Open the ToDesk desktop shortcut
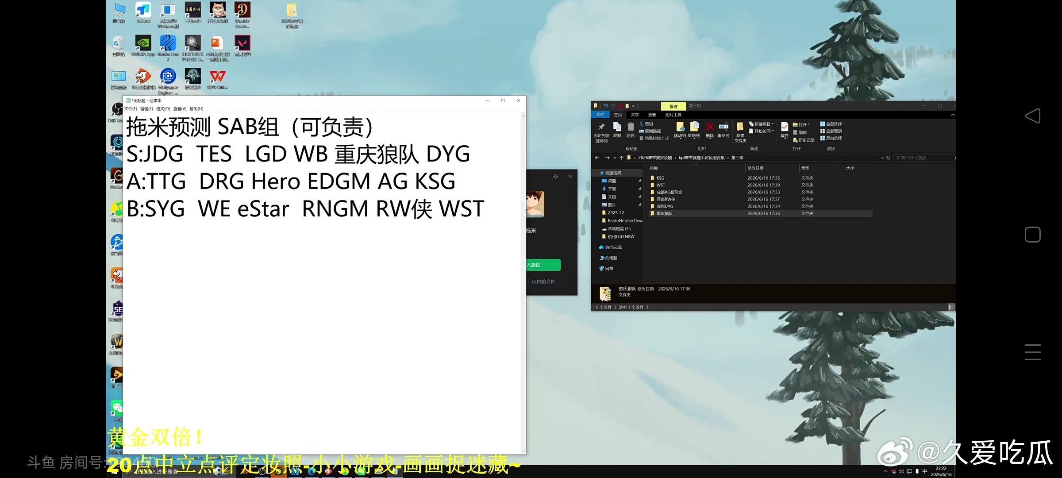The image size is (1062, 478). click(x=143, y=12)
